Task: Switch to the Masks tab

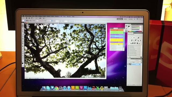Action: [x=135, y=33]
